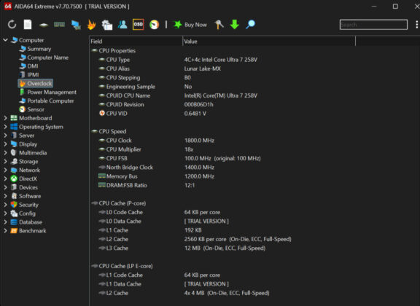Image resolution: width=420 pixels, height=306 pixels.
Task: Expand the Storage tree node
Action: (x=5, y=162)
